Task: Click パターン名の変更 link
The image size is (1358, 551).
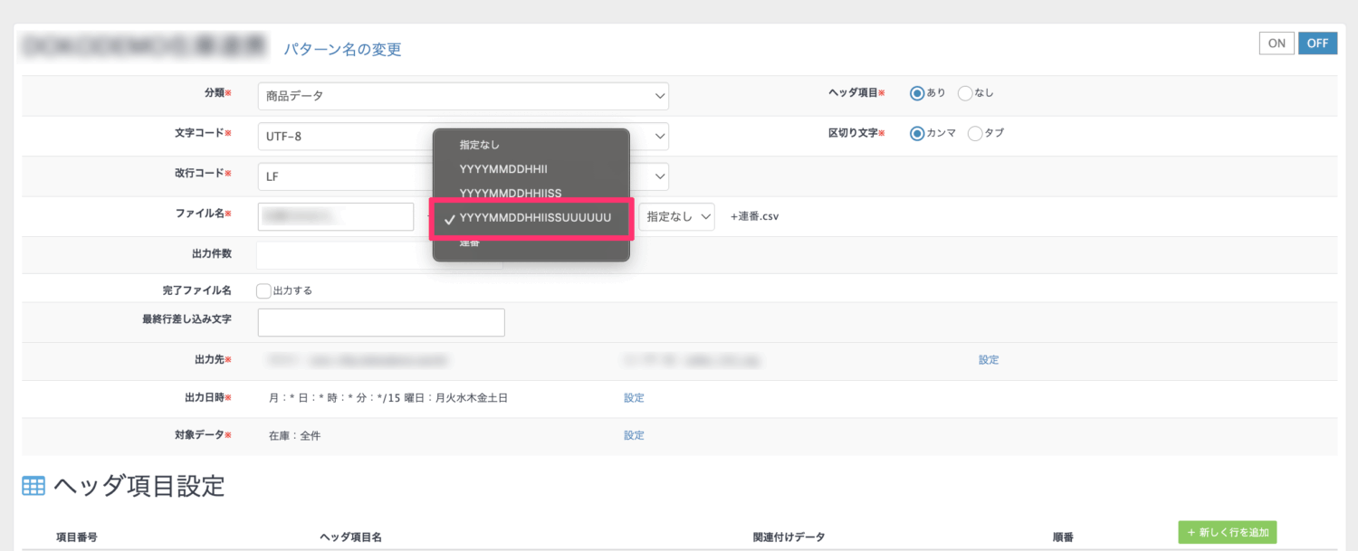Action: [342, 50]
